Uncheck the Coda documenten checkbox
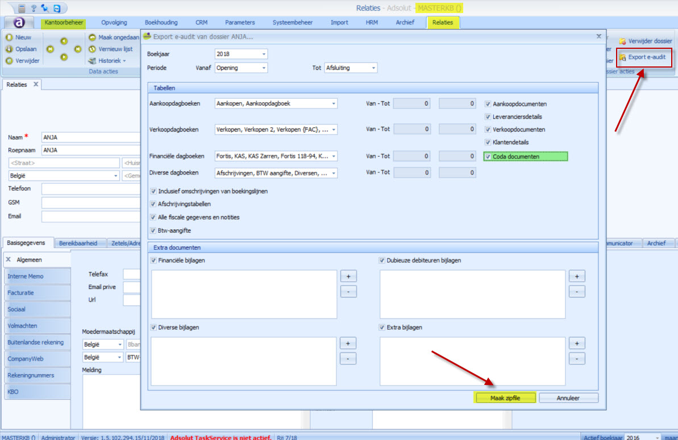The height and width of the screenshot is (440, 678). 488,157
